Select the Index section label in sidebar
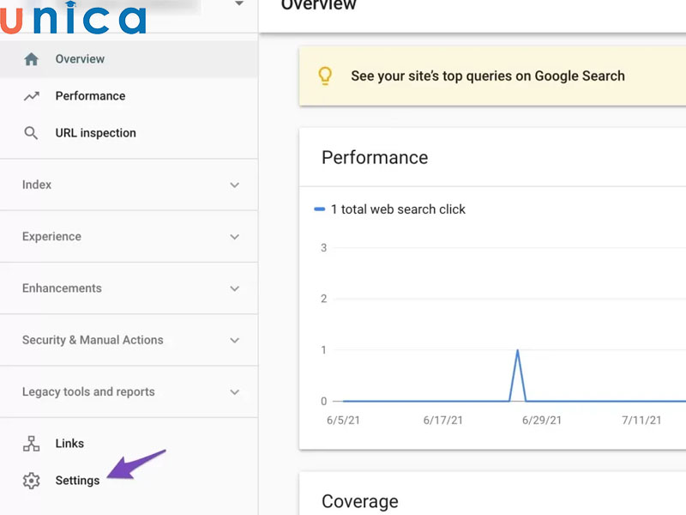The height and width of the screenshot is (515, 686). tap(37, 185)
